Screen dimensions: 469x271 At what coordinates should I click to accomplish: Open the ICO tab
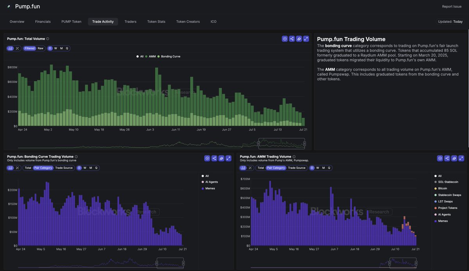213,21
